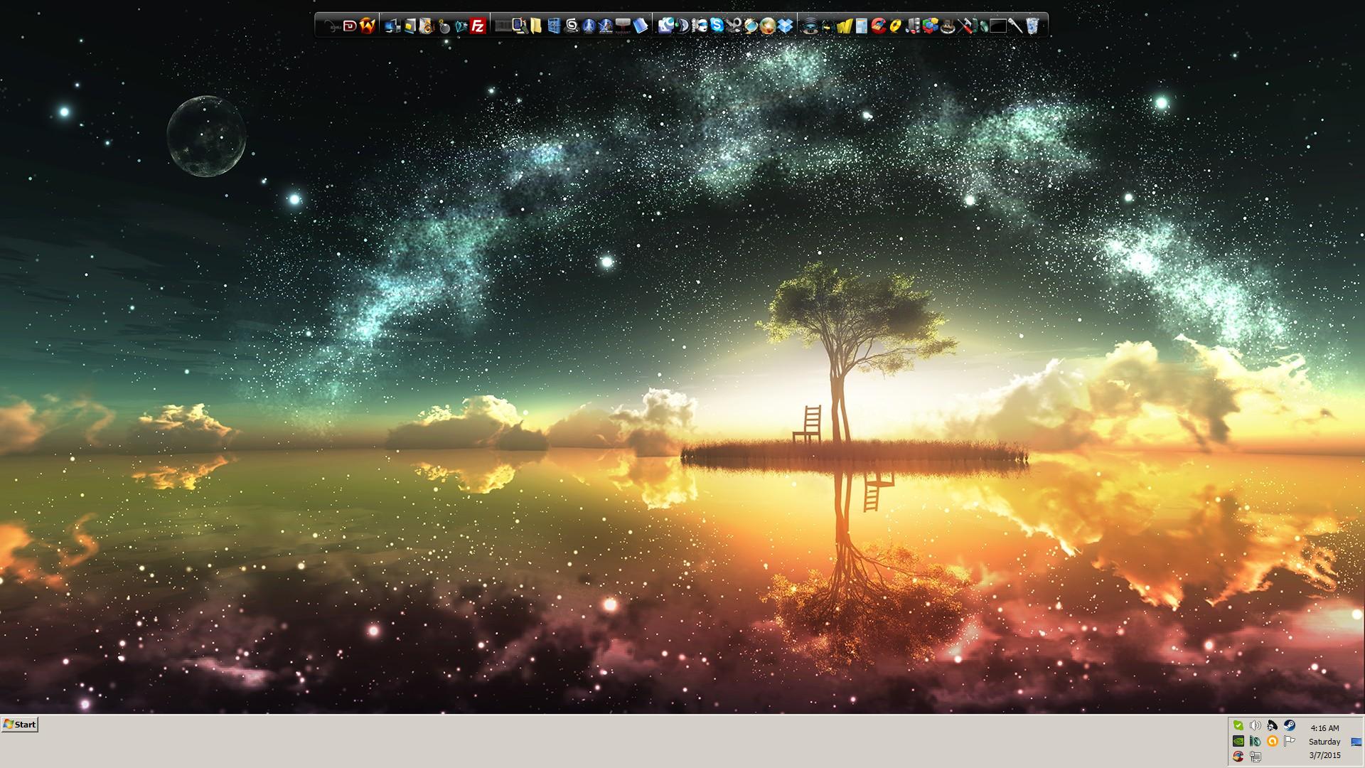Open the Recycle Bin dock icon
Screen dimensions: 1365x768
(x=1032, y=26)
